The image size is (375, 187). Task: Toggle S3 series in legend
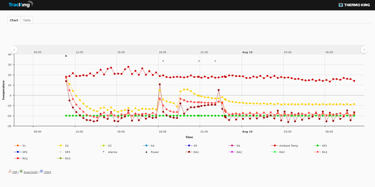coord(106,146)
